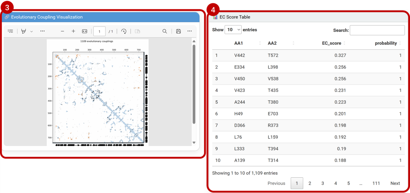Click the Next pagination button
The height and width of the screenshot is (193, 410).
[395, 183]
